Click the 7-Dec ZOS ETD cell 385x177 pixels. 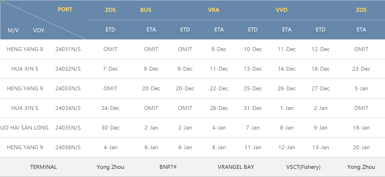(x=110, y=69)
